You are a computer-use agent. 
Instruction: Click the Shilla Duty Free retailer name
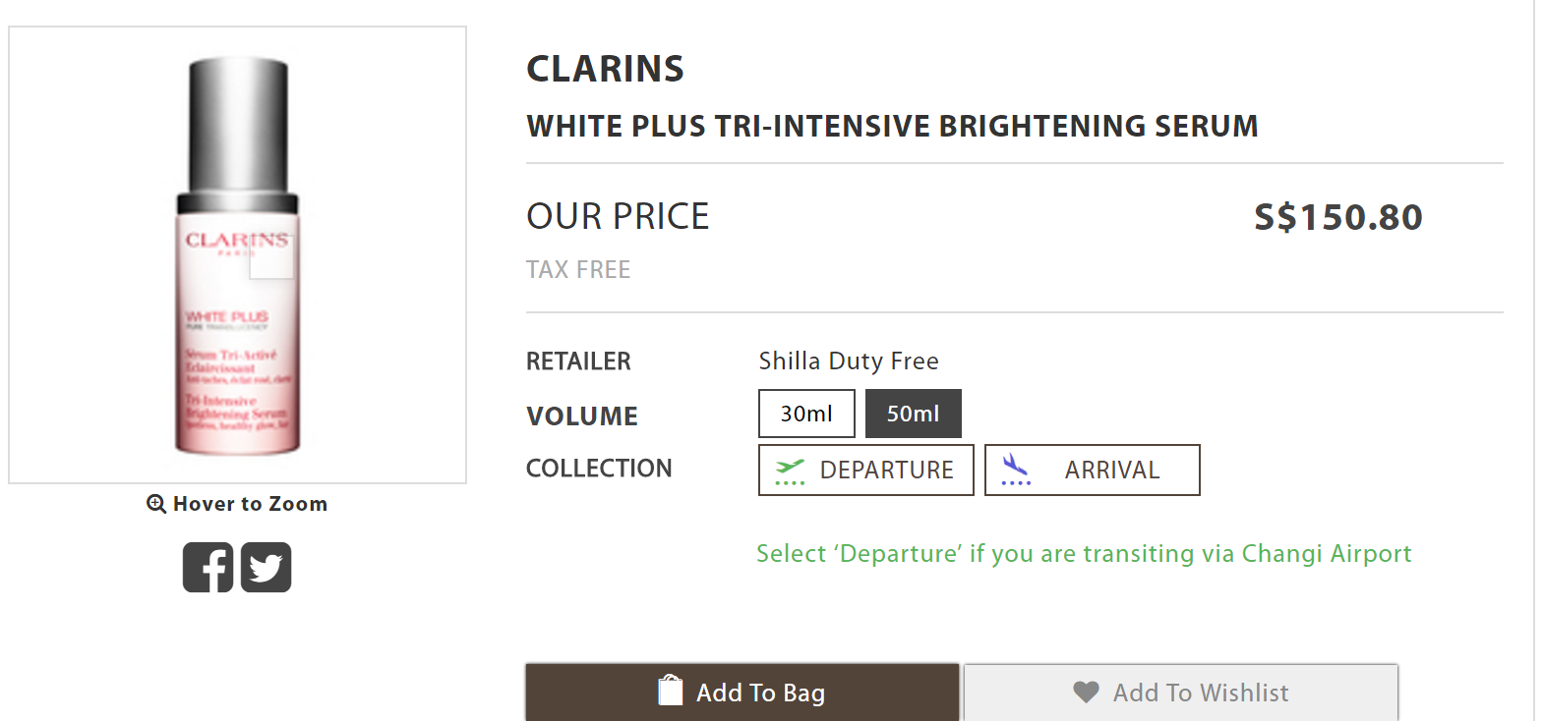click(849, 361)
